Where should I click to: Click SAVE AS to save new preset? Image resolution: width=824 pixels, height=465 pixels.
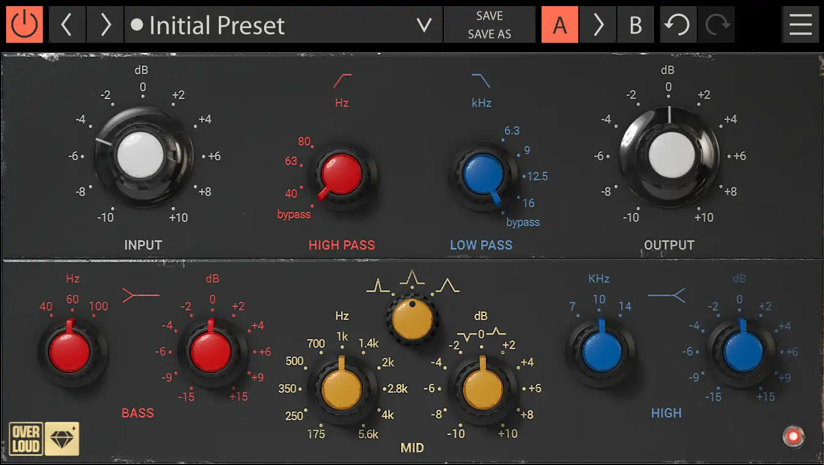pyautogui.click(x=489, y=34)
